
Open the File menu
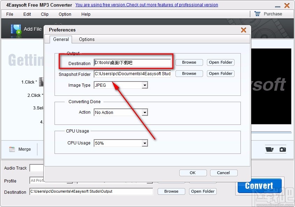pos(9,14)
